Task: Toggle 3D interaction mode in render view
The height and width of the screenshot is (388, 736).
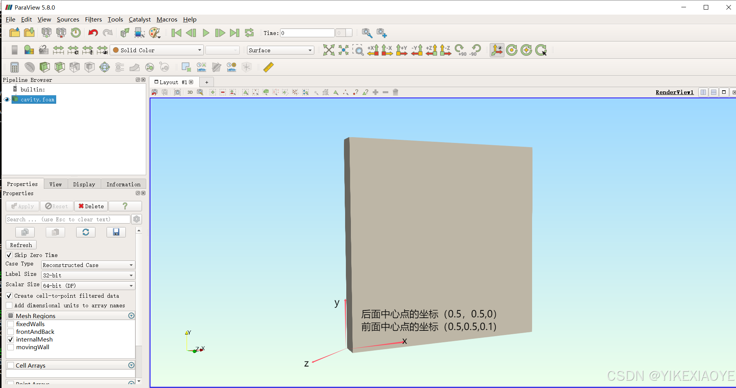Action: tap(190, 92)
